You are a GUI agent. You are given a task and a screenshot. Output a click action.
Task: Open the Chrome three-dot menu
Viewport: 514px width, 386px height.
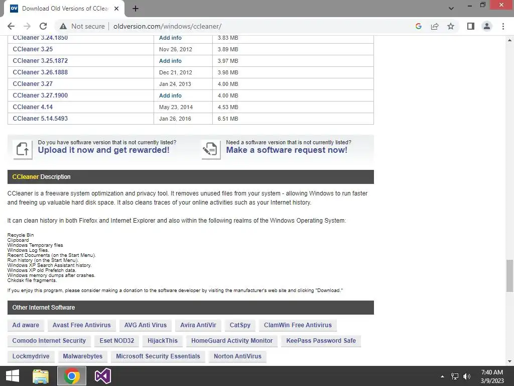click(x=503, y=26)
